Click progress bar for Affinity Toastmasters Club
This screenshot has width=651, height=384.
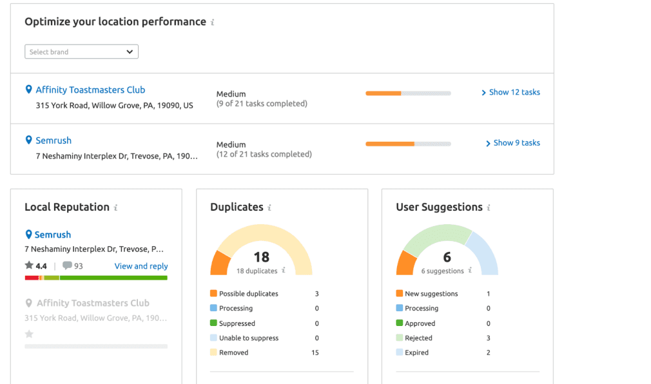(408, 93)
